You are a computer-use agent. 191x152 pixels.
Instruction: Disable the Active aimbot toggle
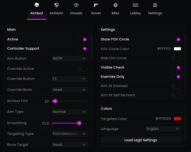click(x=83, y=39)
